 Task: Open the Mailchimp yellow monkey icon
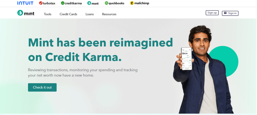(x=132, y=3)
